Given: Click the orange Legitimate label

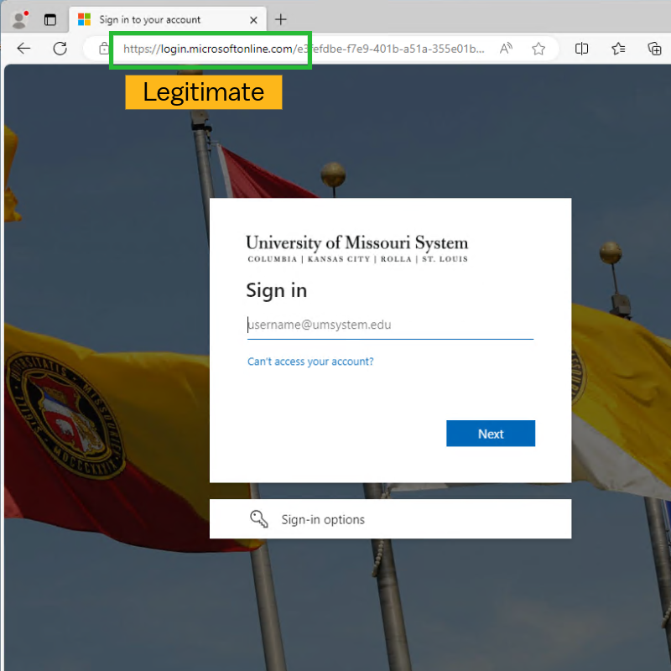Looking at the screenshot, I should [202, 92].
